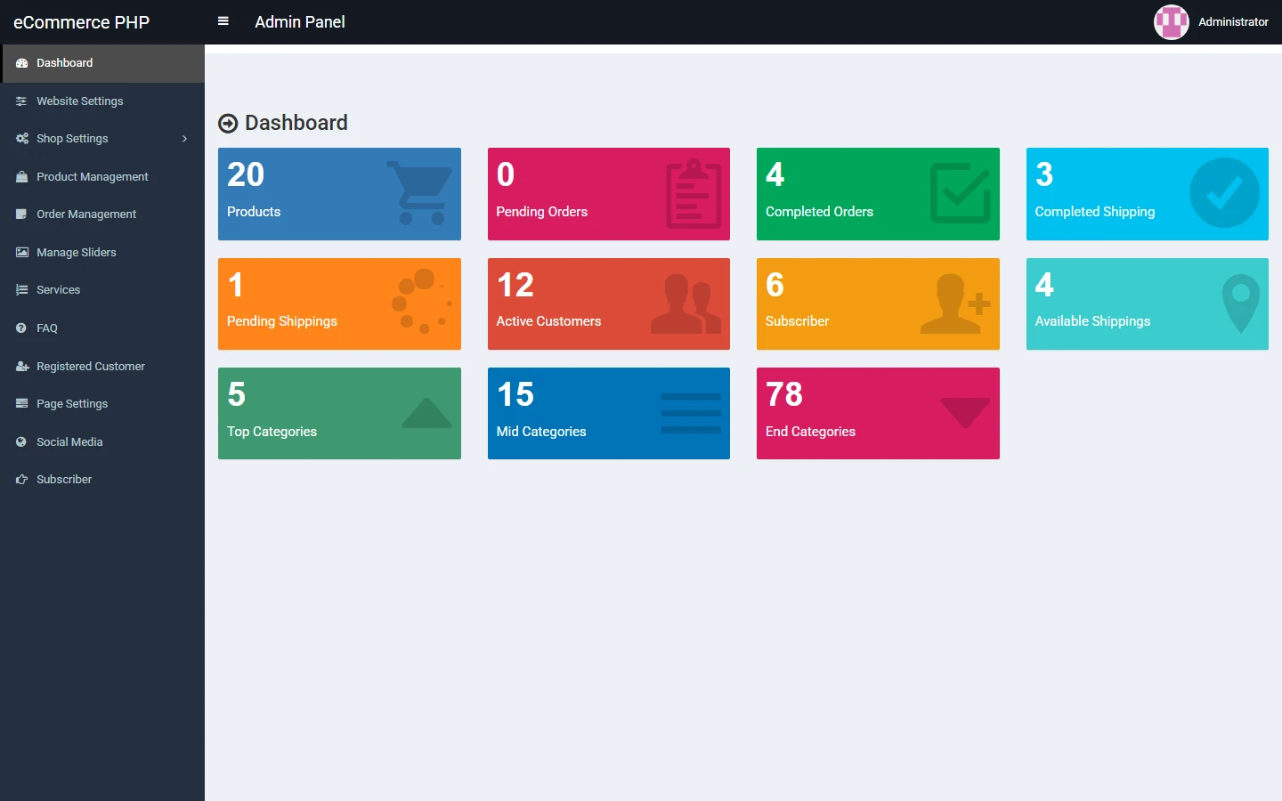This screenshot has height=801, width=1282.
Task: Open the Services menu item
Action: point(102,290)
